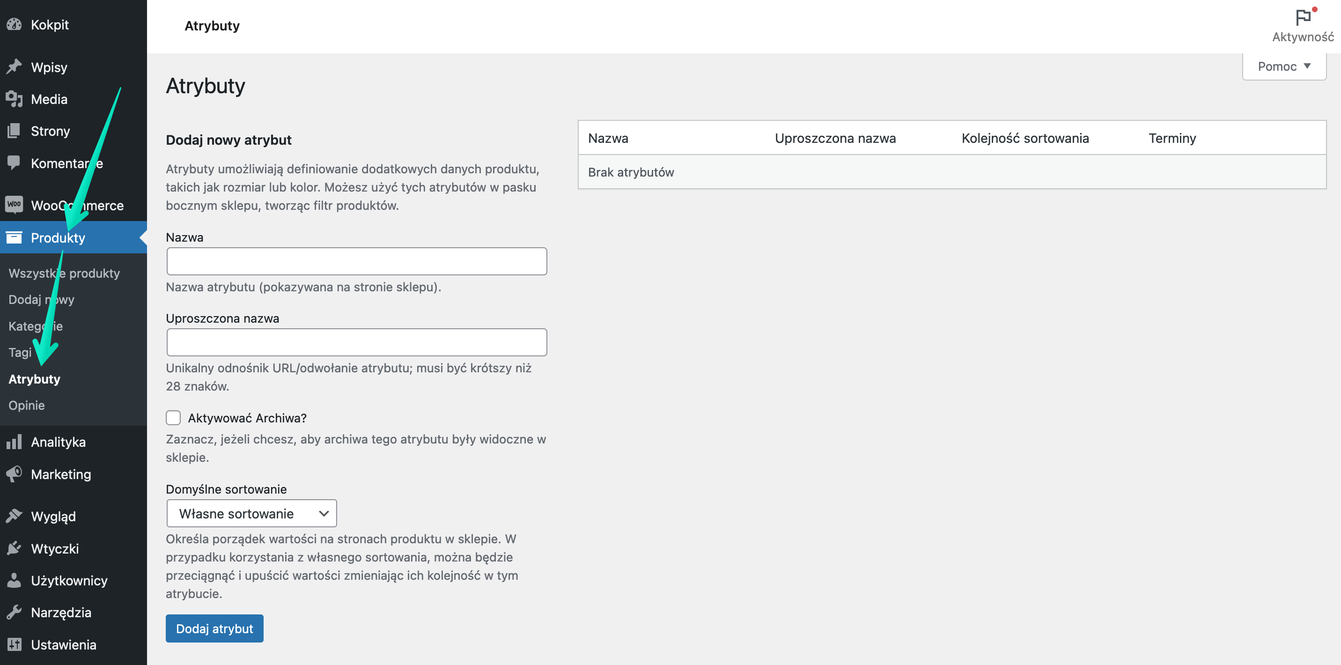Go to Wpisy menu label

pos(49,67)
